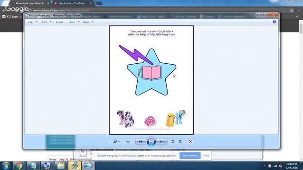Expand the Print dropdown arrow
The height and width of the screenshot is (170, 303).
point(51,22)
